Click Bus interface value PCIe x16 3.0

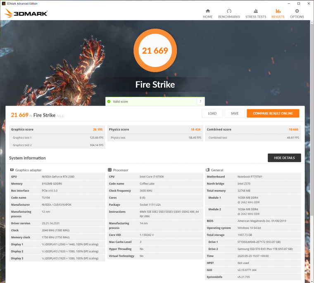[x=50, y=191]
